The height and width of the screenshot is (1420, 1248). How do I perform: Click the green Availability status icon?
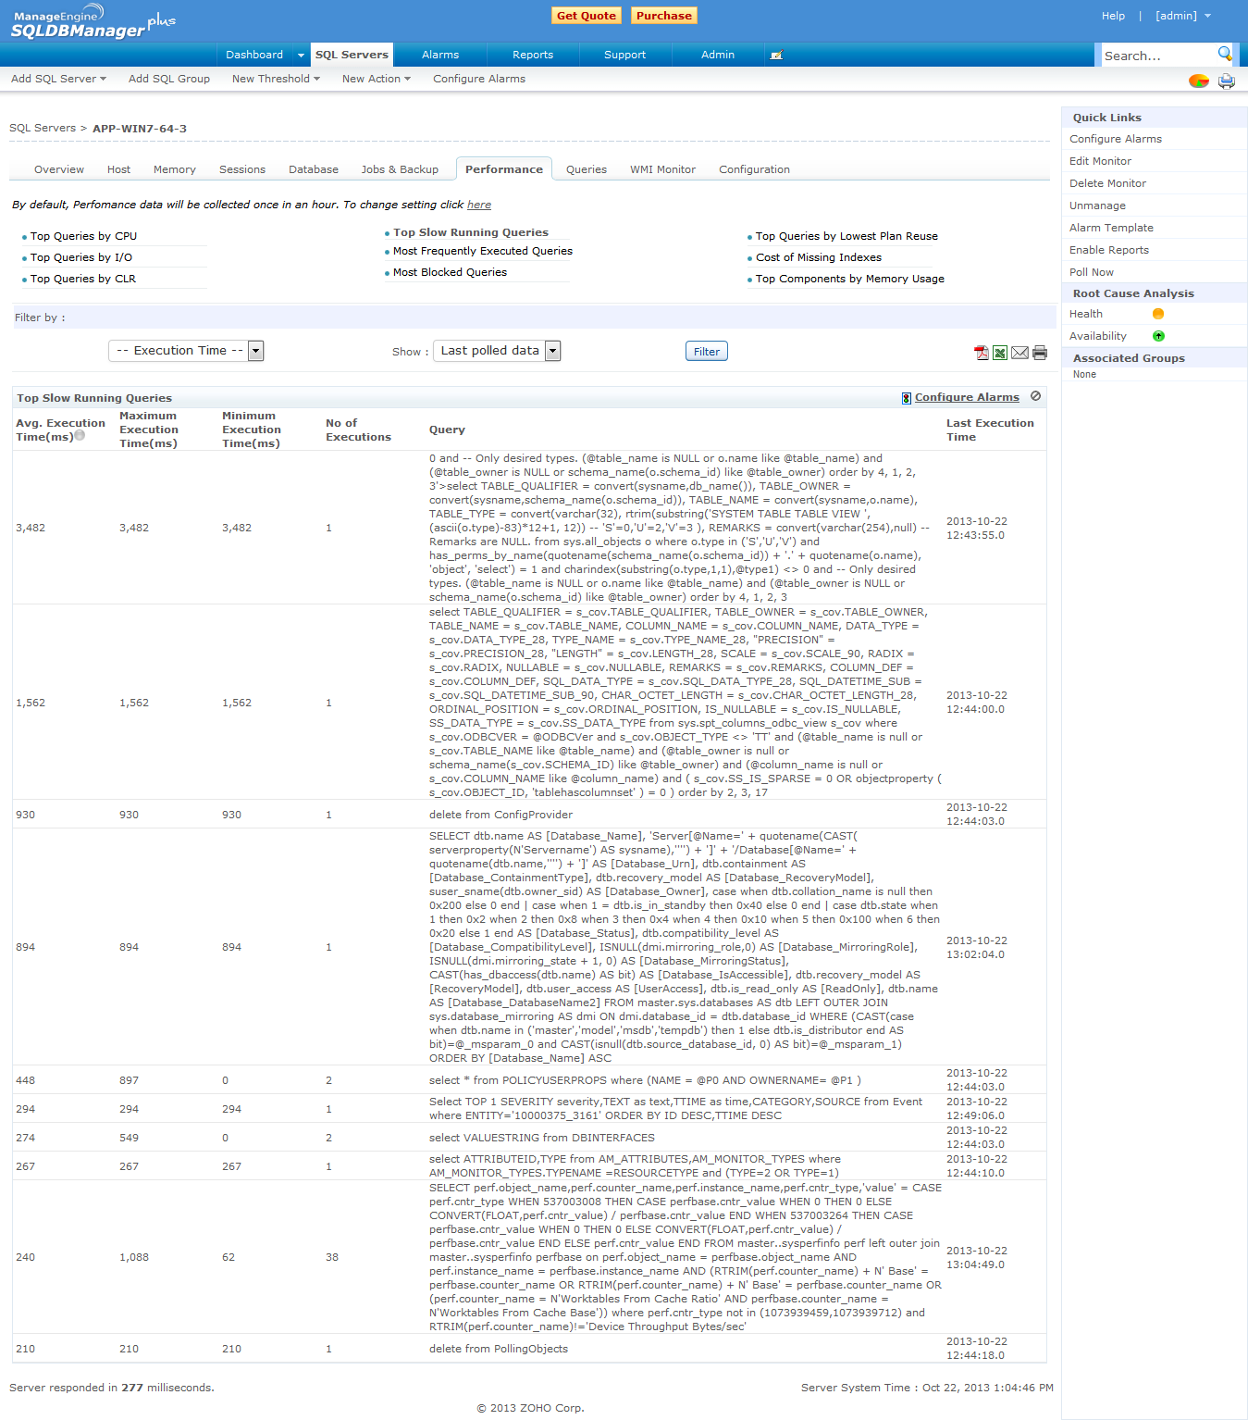point(1158,336)
